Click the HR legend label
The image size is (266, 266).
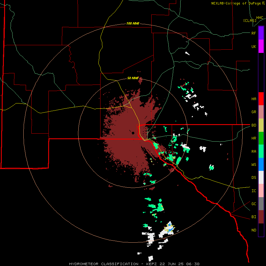(254, 138)
